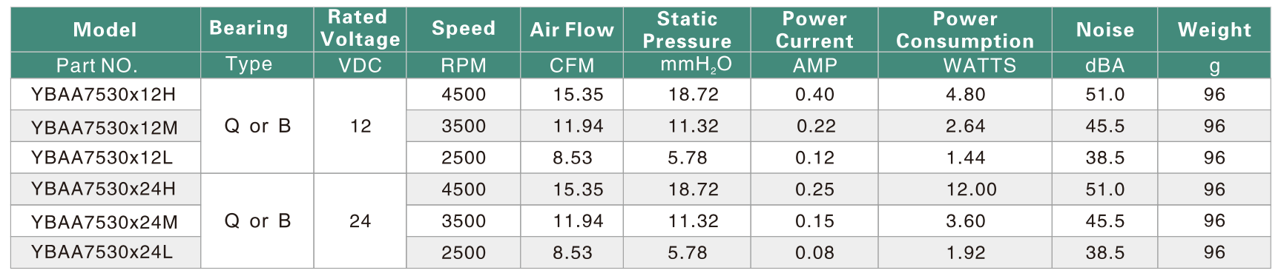Viewport: 1281px width, 276px height.
Task: Click the Weight column header
Action: [x=1214, y=30]
